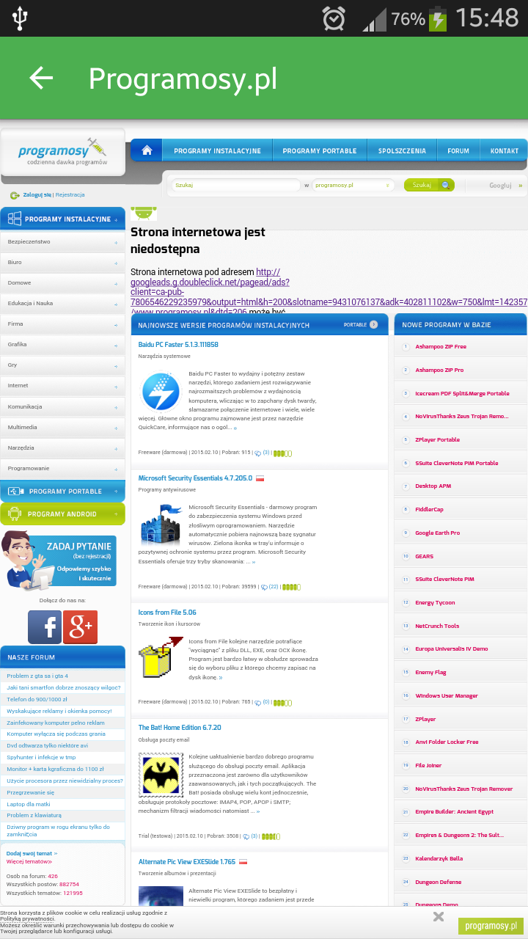Screen dimensions: 528x939
Task: Click the Googluj link
Action: [x=505, y=186]
